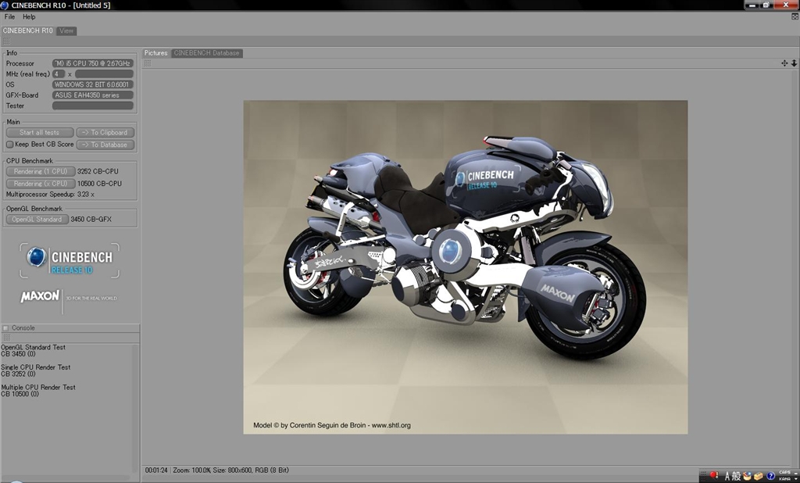The height and width of the screenshot is (483, 800).
Task: Switch to the View tab
Action: point(66,31)
